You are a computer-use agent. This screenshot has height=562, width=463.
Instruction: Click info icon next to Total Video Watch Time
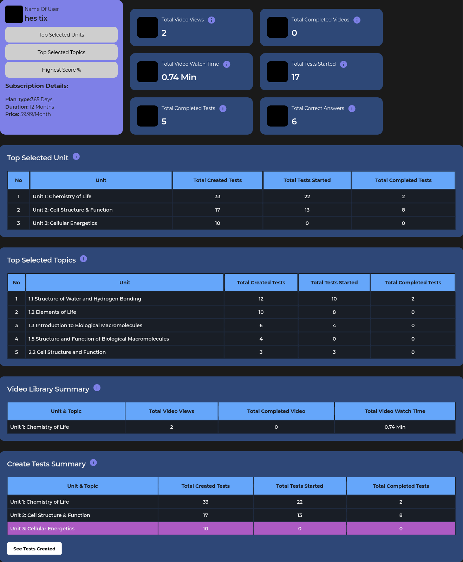pos(227,64)
